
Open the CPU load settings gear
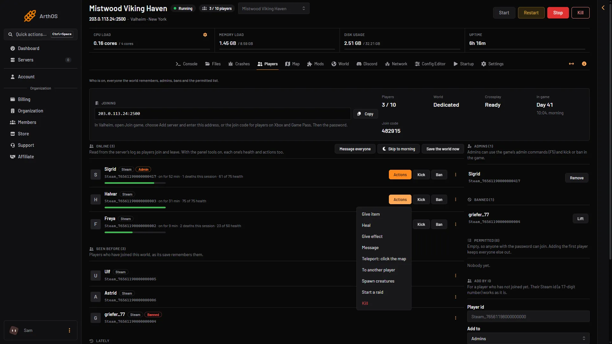click(x=205, y=35)
